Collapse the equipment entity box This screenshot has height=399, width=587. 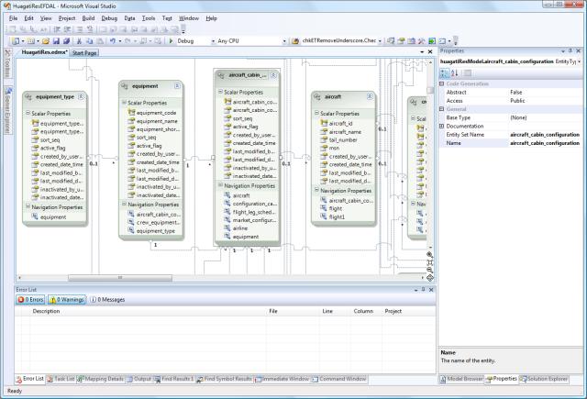[177, 85]
